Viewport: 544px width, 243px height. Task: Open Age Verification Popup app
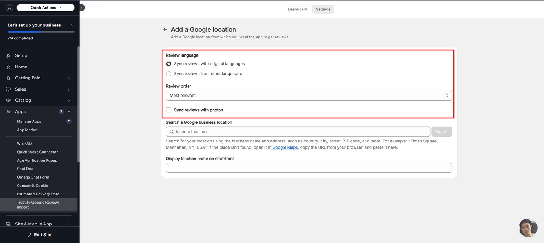click(x=37, y=160)
